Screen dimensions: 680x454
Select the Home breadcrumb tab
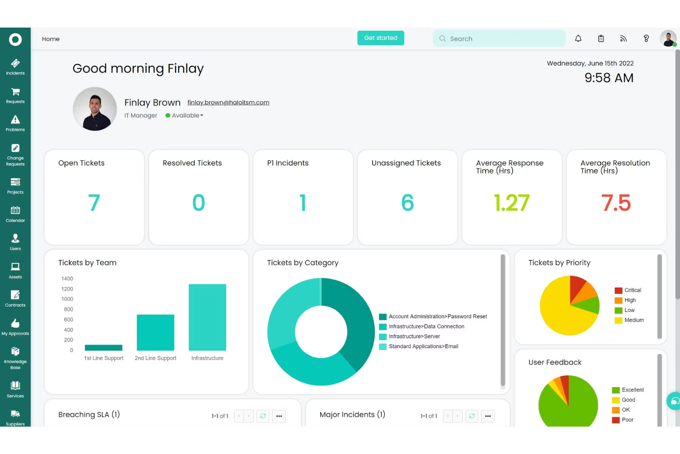tap(51, 39)
